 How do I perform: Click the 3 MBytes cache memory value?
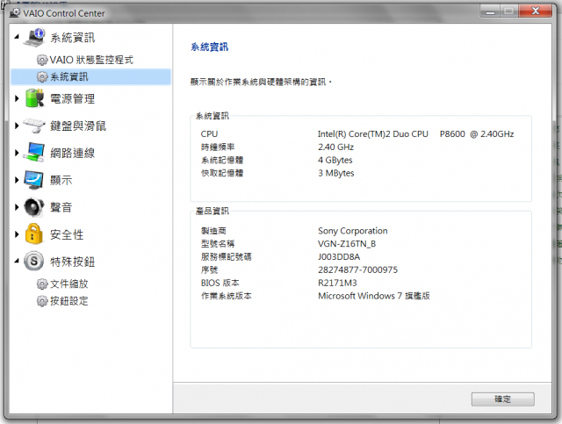point(335,173)
